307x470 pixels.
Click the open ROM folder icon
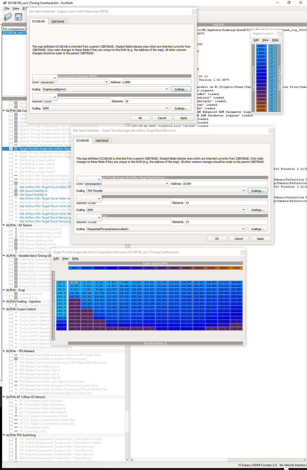(x=8, y=17)
